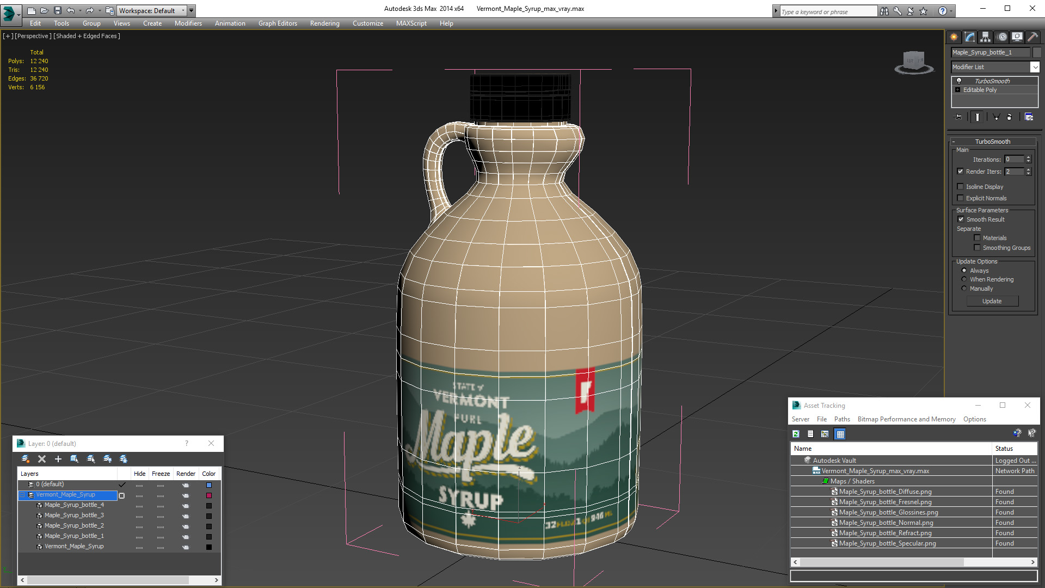Click Remove modifier trash icon
This screenshot has height=588, width=1045.
[1009, 117]
